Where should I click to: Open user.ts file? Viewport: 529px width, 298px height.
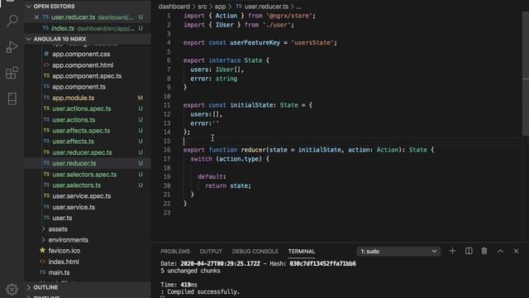62,218
